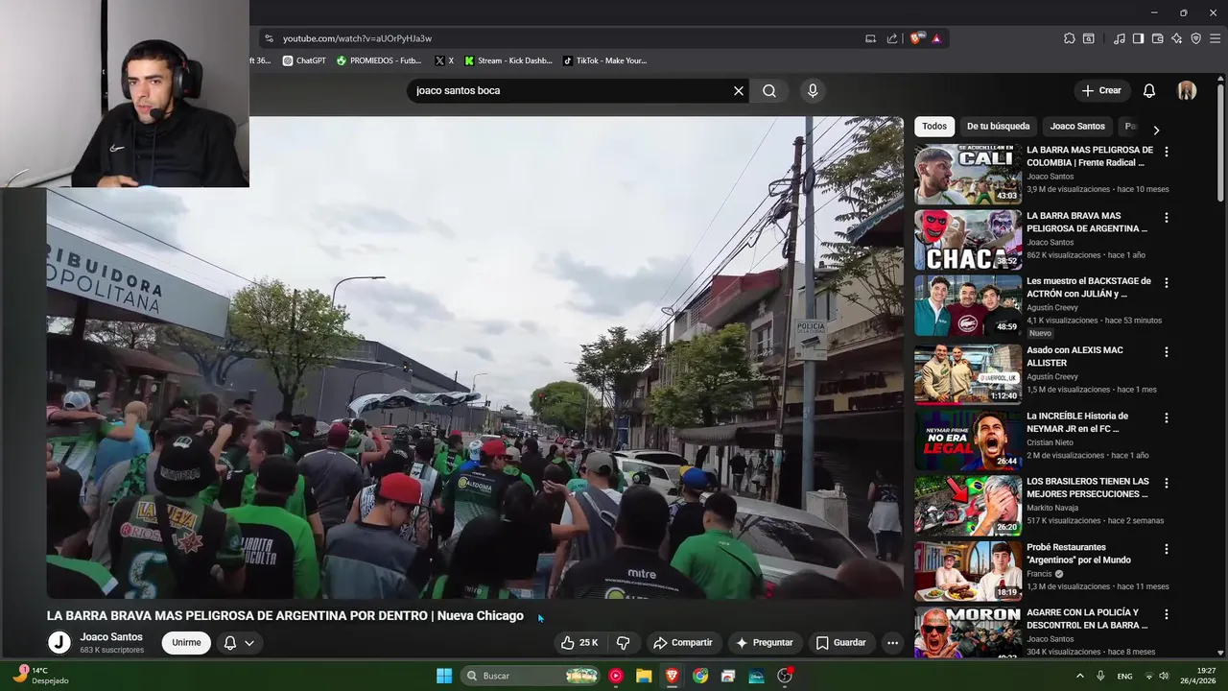This screenshot has height=691, width=1228.
Task: Click the Brave Shields lion icon
Action: (x=917, y=38)
